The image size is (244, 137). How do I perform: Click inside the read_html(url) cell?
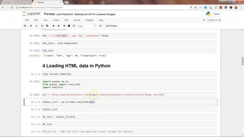point(129,102)
